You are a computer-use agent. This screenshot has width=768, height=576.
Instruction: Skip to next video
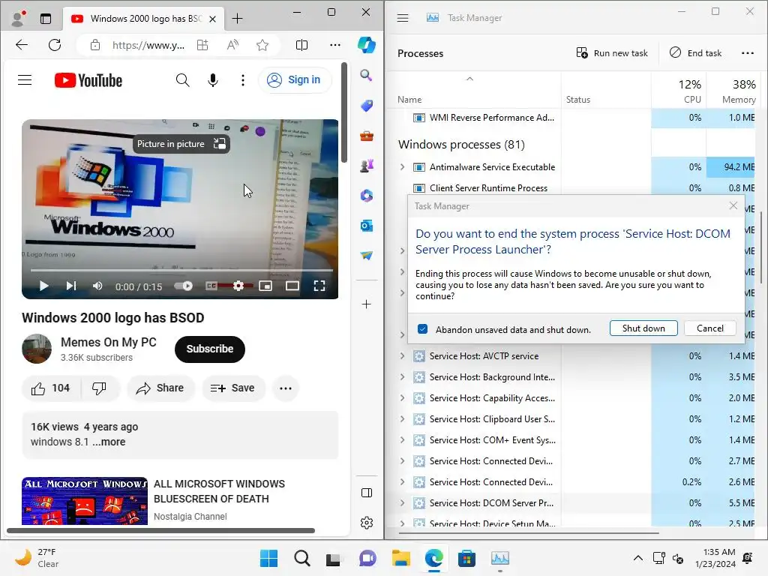coord(71,286)
